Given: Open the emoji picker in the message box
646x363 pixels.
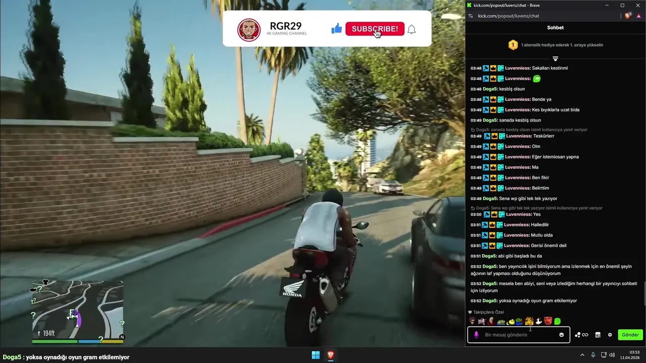Looking at the screenshot, I should [x=561, y=335].
